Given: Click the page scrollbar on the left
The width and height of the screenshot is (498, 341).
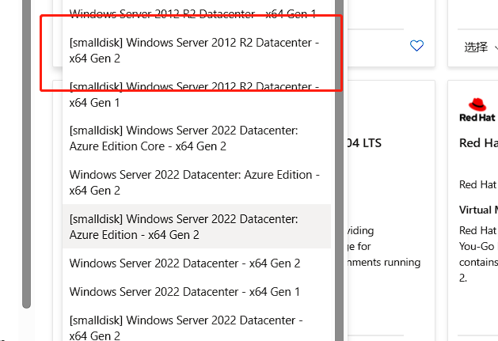Looking at the screenshot, I should click(27, 154).
